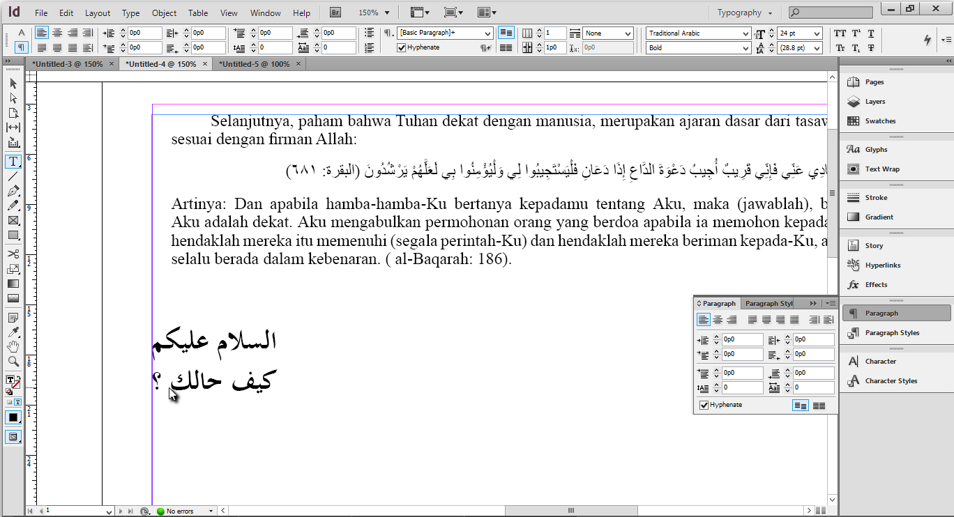Uncheck Hyphenate in the Paragraph panel
Image resolution: width=954 pixels, height=517 pixels.
pos(704,405)
